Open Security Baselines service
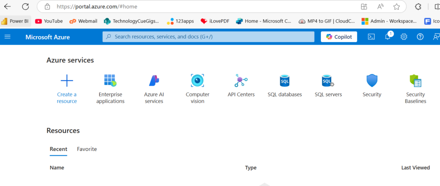The width and height of the screenshot is (440, 186). pyautogui.click(x=415, y=81)
